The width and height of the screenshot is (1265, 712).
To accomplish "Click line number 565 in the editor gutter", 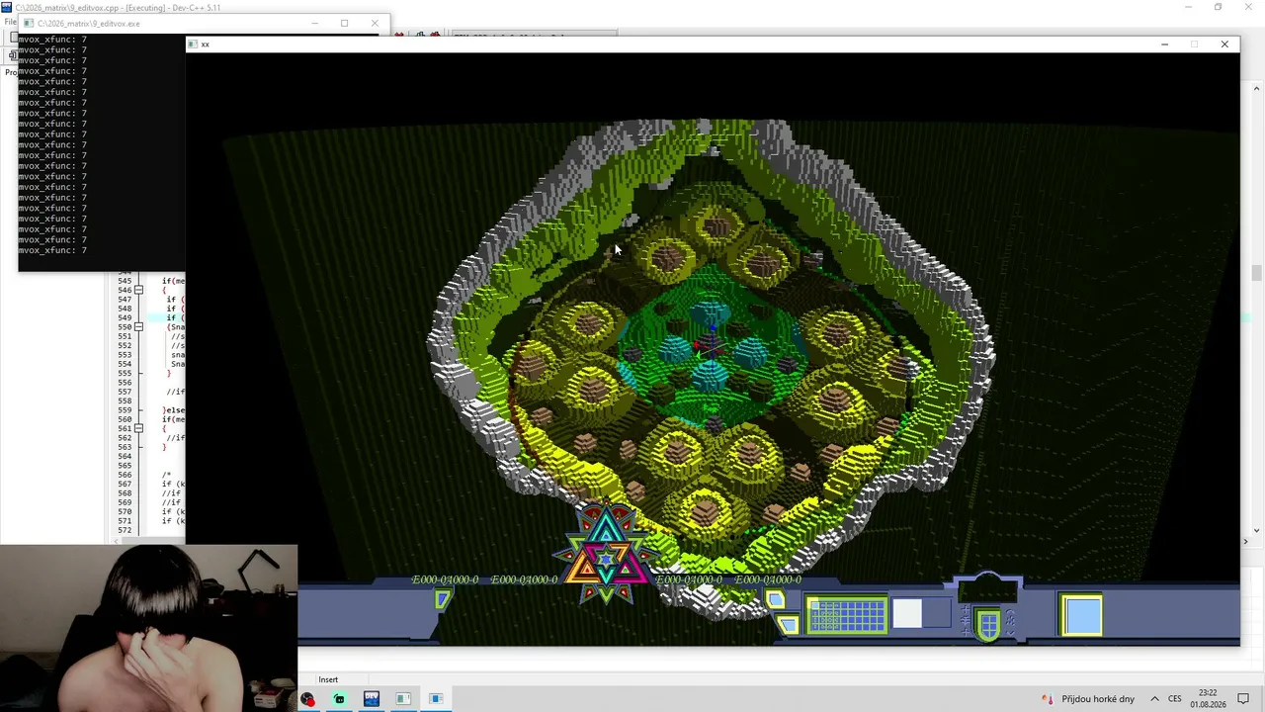I will coord(125,465).
